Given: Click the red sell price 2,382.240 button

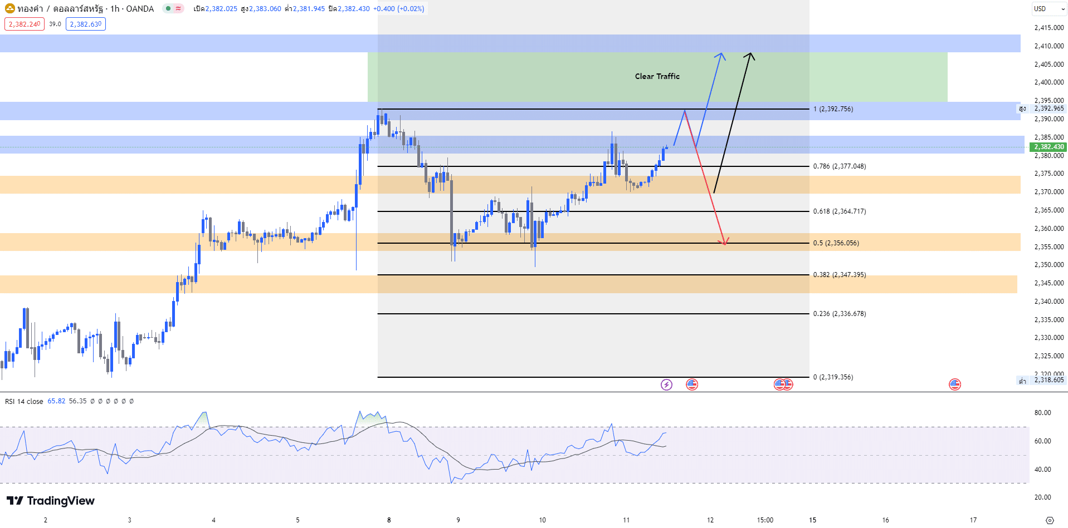Looking at the screenshot, I should click(x=25, y=24).
